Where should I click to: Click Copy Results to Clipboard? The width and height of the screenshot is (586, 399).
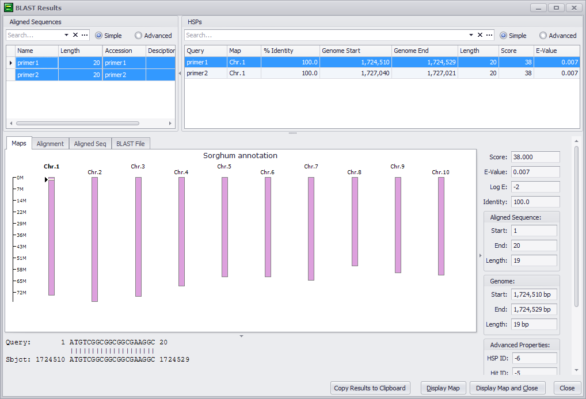(370, 388)
